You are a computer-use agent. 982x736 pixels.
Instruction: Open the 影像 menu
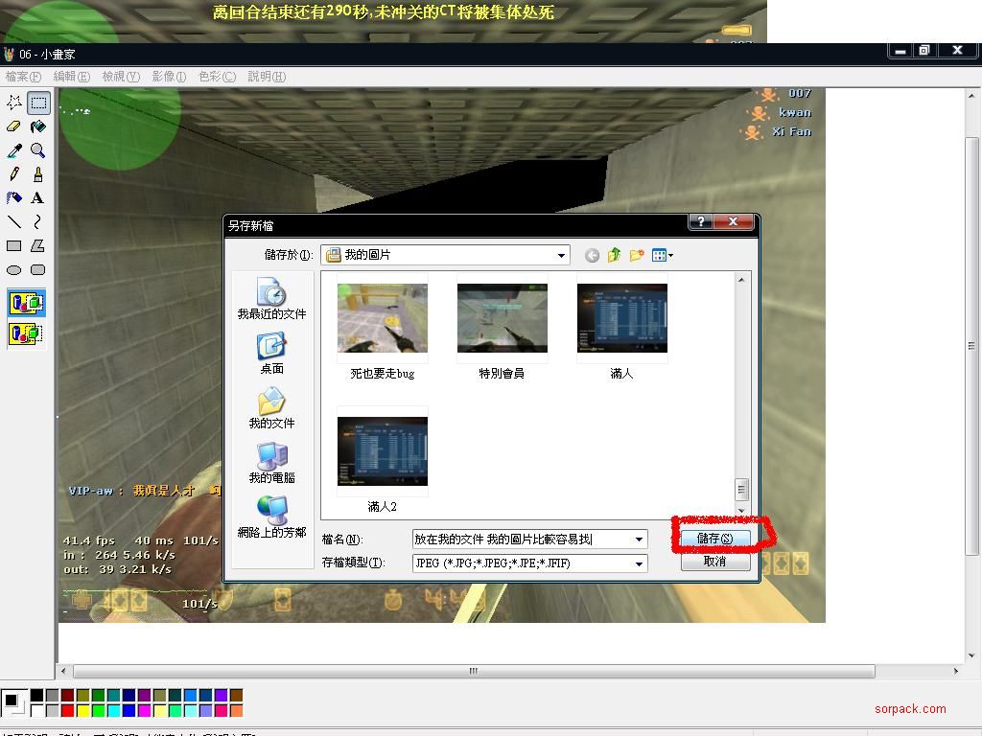(169, 77)
